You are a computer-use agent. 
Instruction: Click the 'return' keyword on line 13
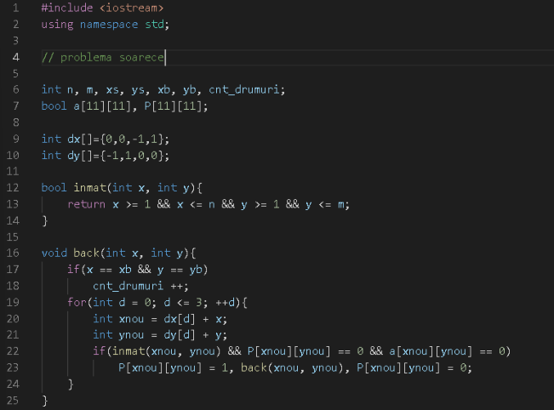[87, 204]
